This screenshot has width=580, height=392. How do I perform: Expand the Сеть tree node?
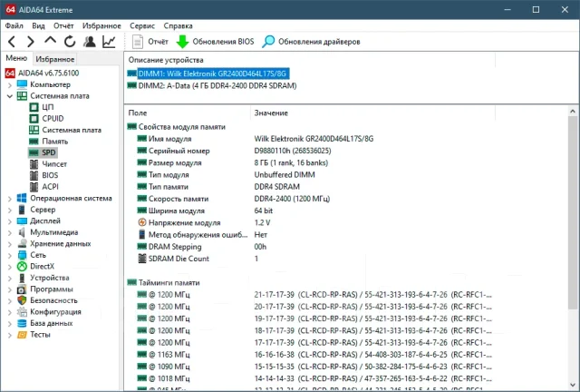pyautogui.click(x=10, y=255)
